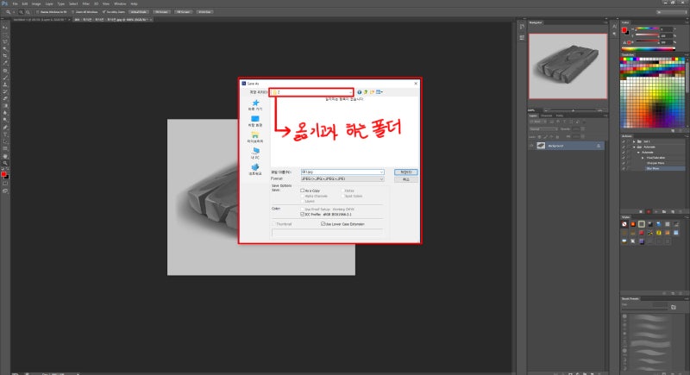690x375 pixels.
Task: Select the Lasso tool
Action: pos(5,41)
